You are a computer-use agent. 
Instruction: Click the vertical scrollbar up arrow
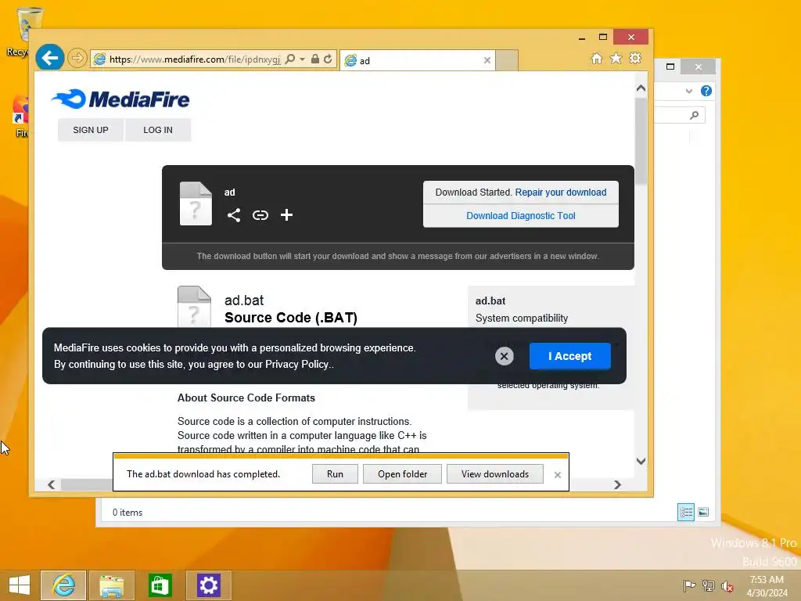tap(641, 88)
